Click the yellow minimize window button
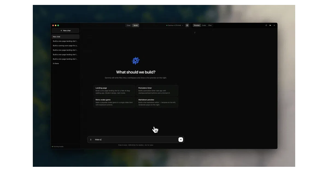The image size is (328, 172). (x=55, y=25)
